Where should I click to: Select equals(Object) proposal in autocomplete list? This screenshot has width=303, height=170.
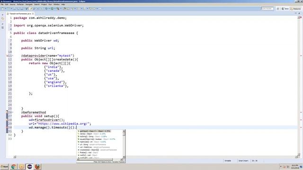[x=100, y=139]
